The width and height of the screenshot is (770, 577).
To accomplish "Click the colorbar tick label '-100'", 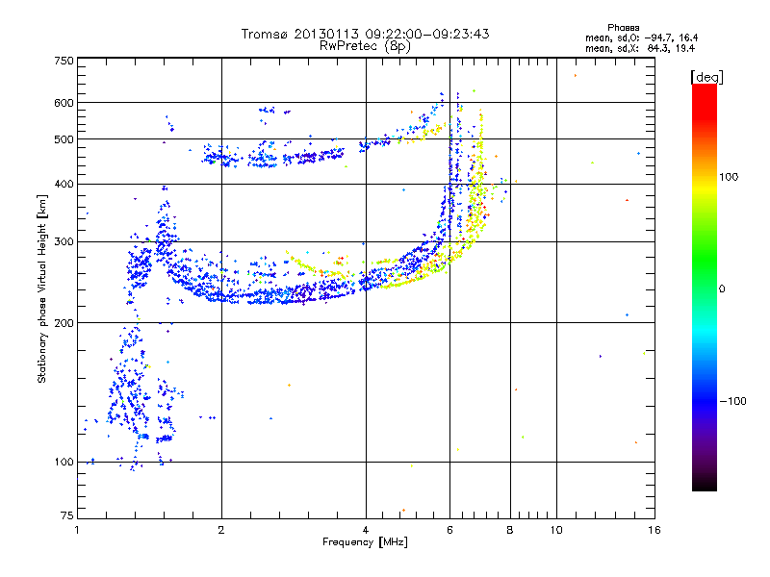I will click(x=733, y=401).
